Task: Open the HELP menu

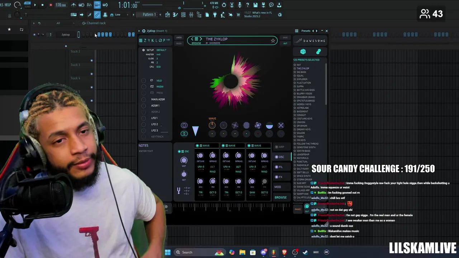Action: (x=8, y=5)
